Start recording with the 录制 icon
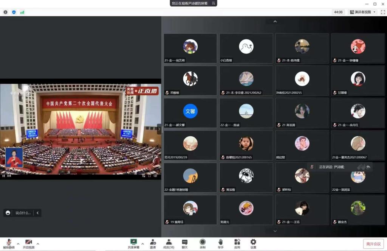Image resolution: width=387 pixels, height=251 pixels. (203, 242)
